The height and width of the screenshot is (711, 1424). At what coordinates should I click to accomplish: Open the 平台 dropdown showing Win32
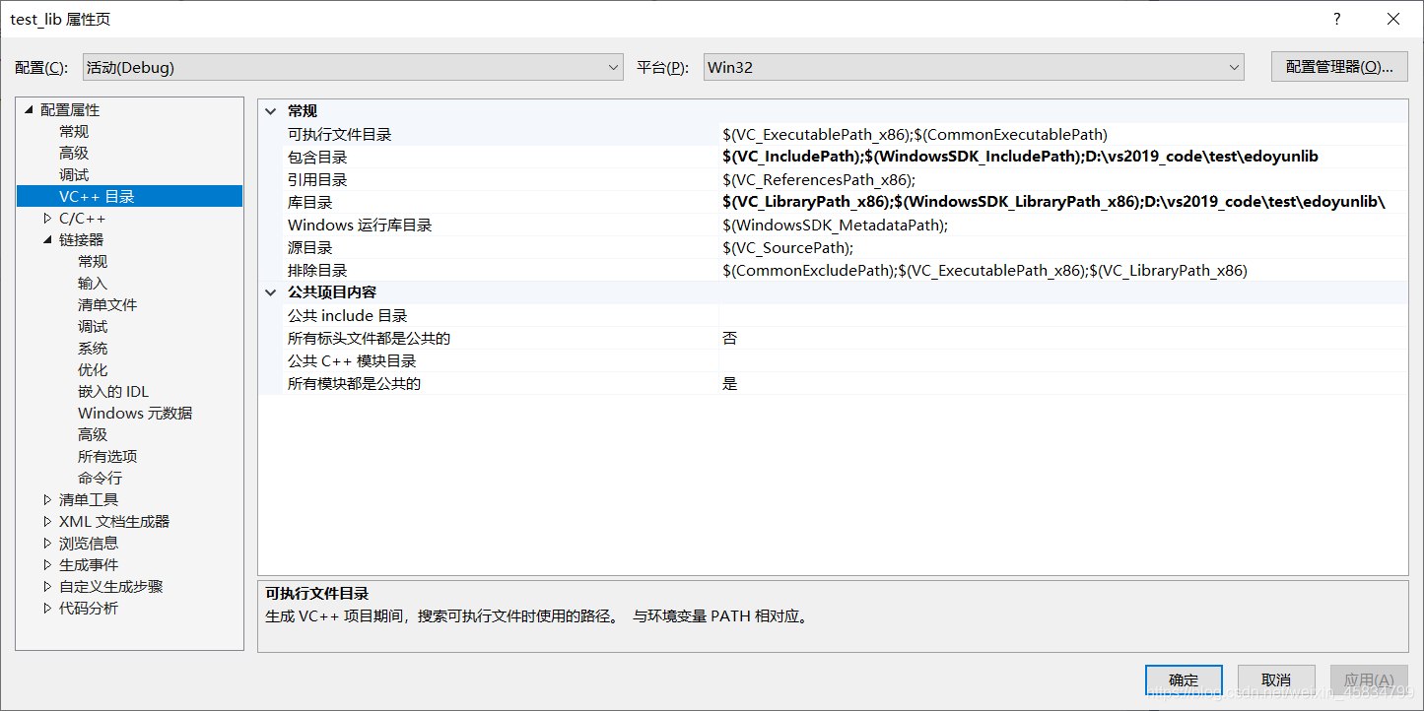point(974,67)
